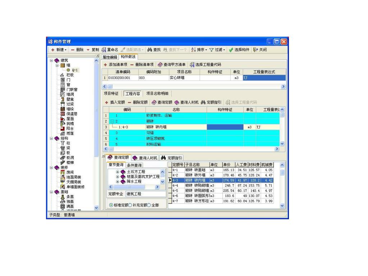Click the 查找 (Find) binoculars icon

pos(149,50)
